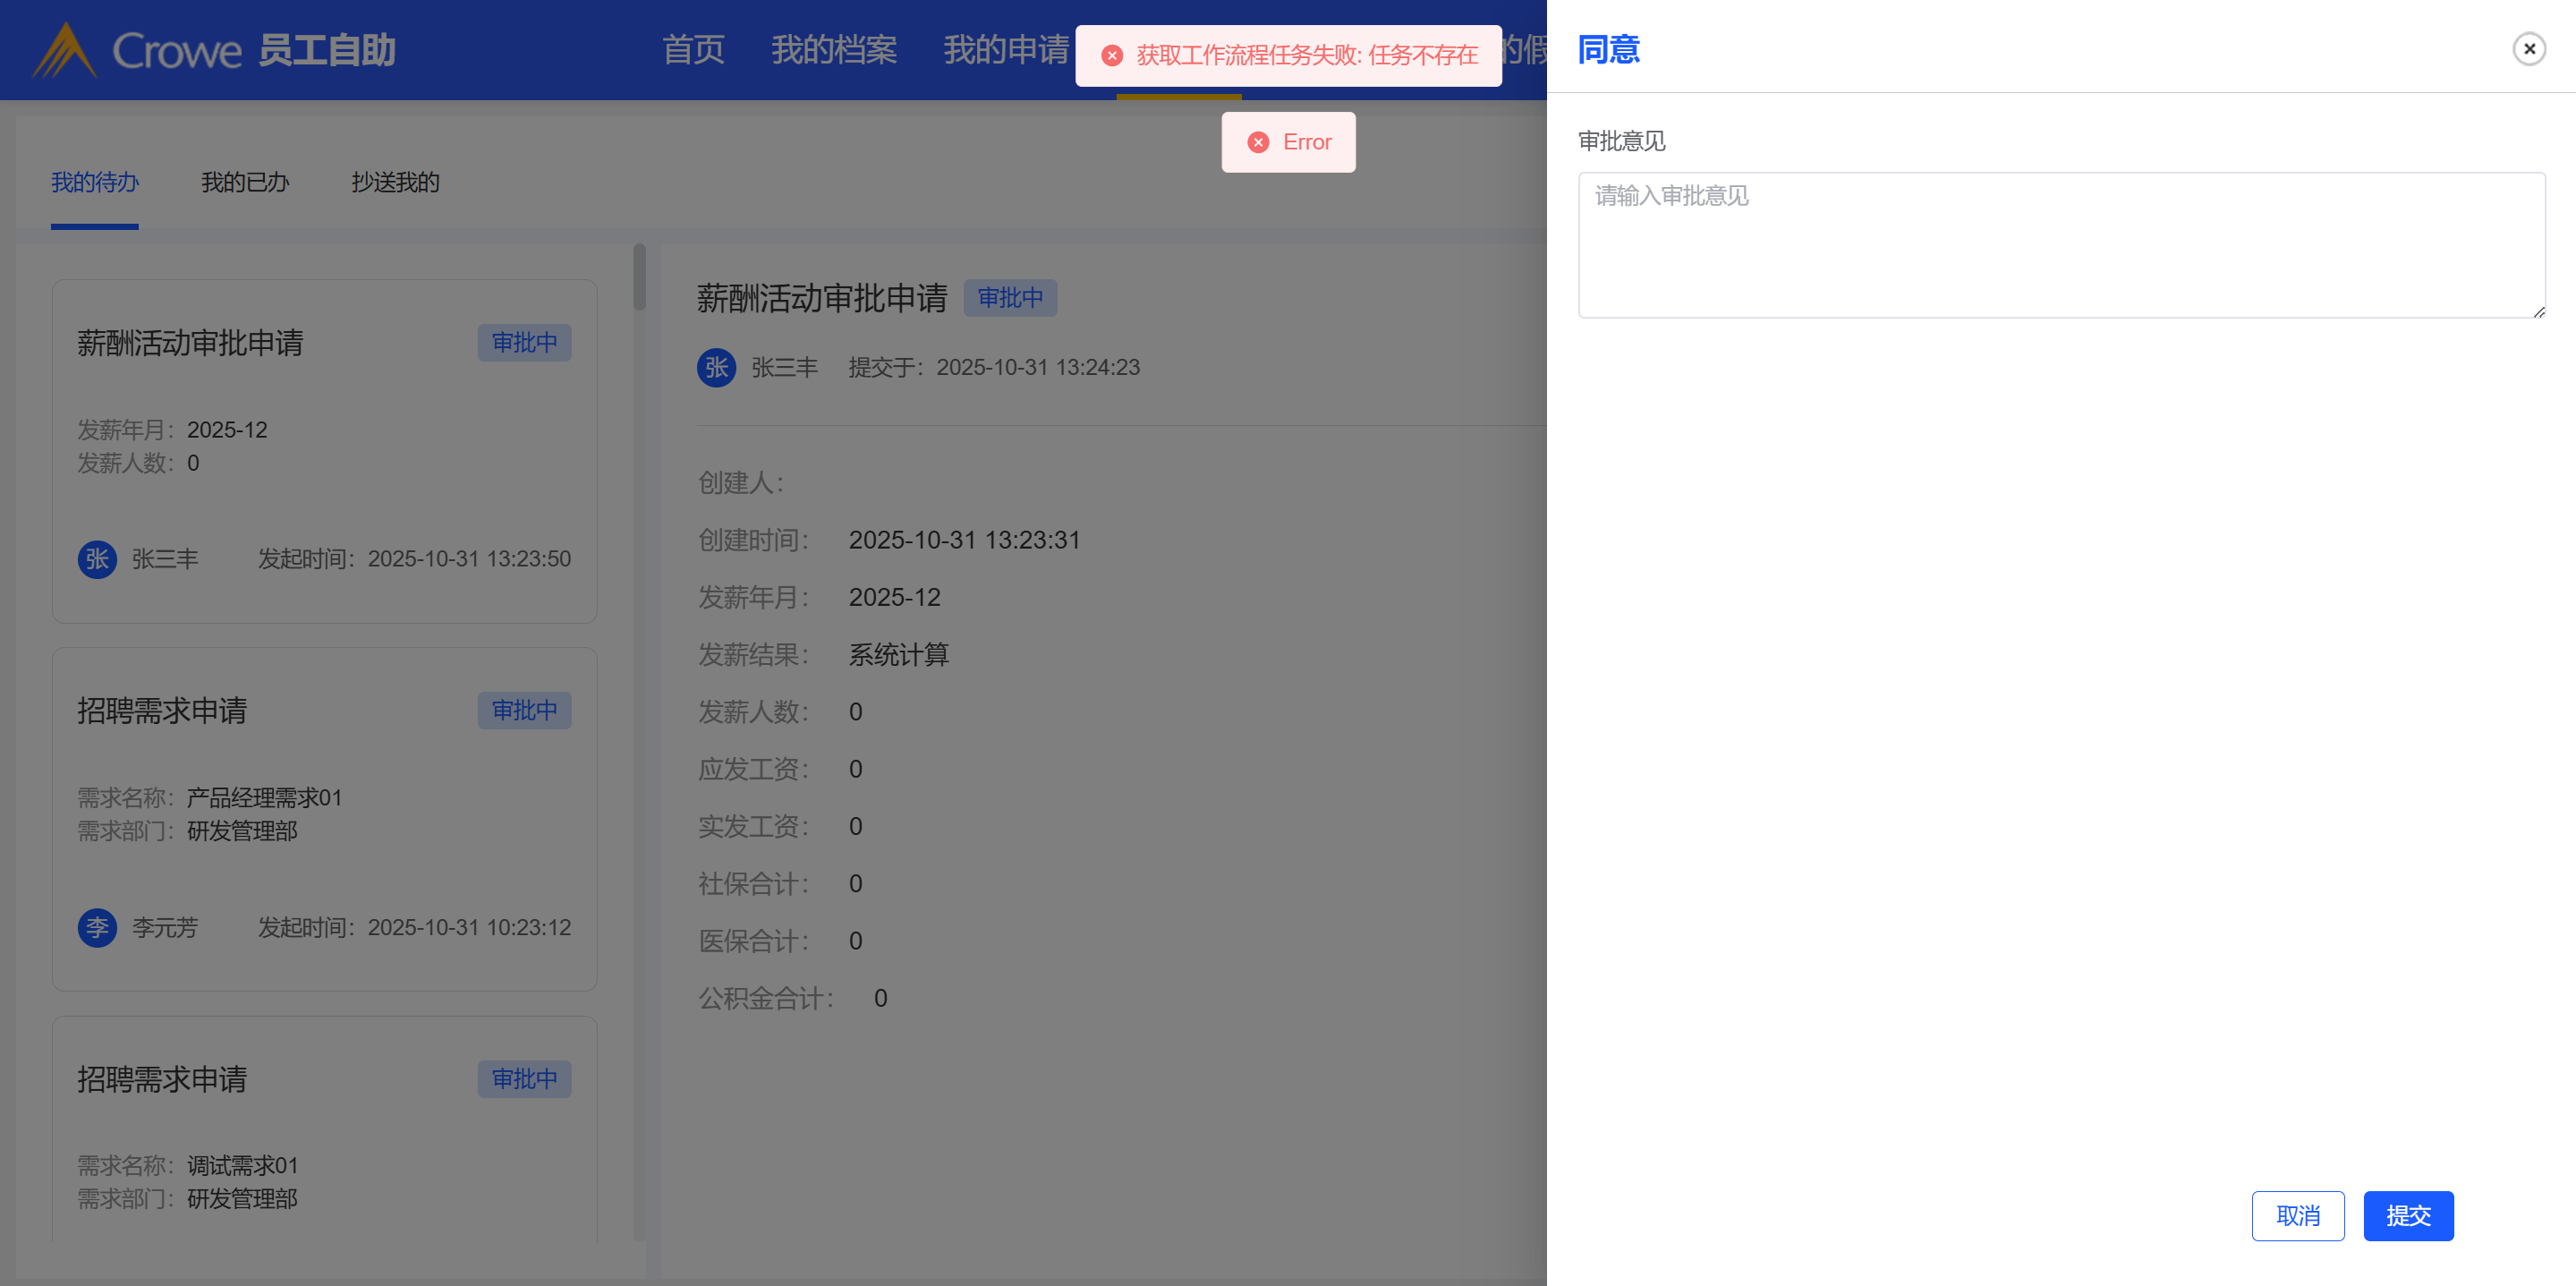Go to 首页 in top navigation
Screen dimensions: 2576x1286
pos(693,50)
